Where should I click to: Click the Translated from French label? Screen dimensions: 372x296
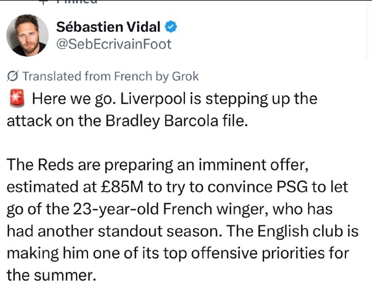click(x=88, y=77)
